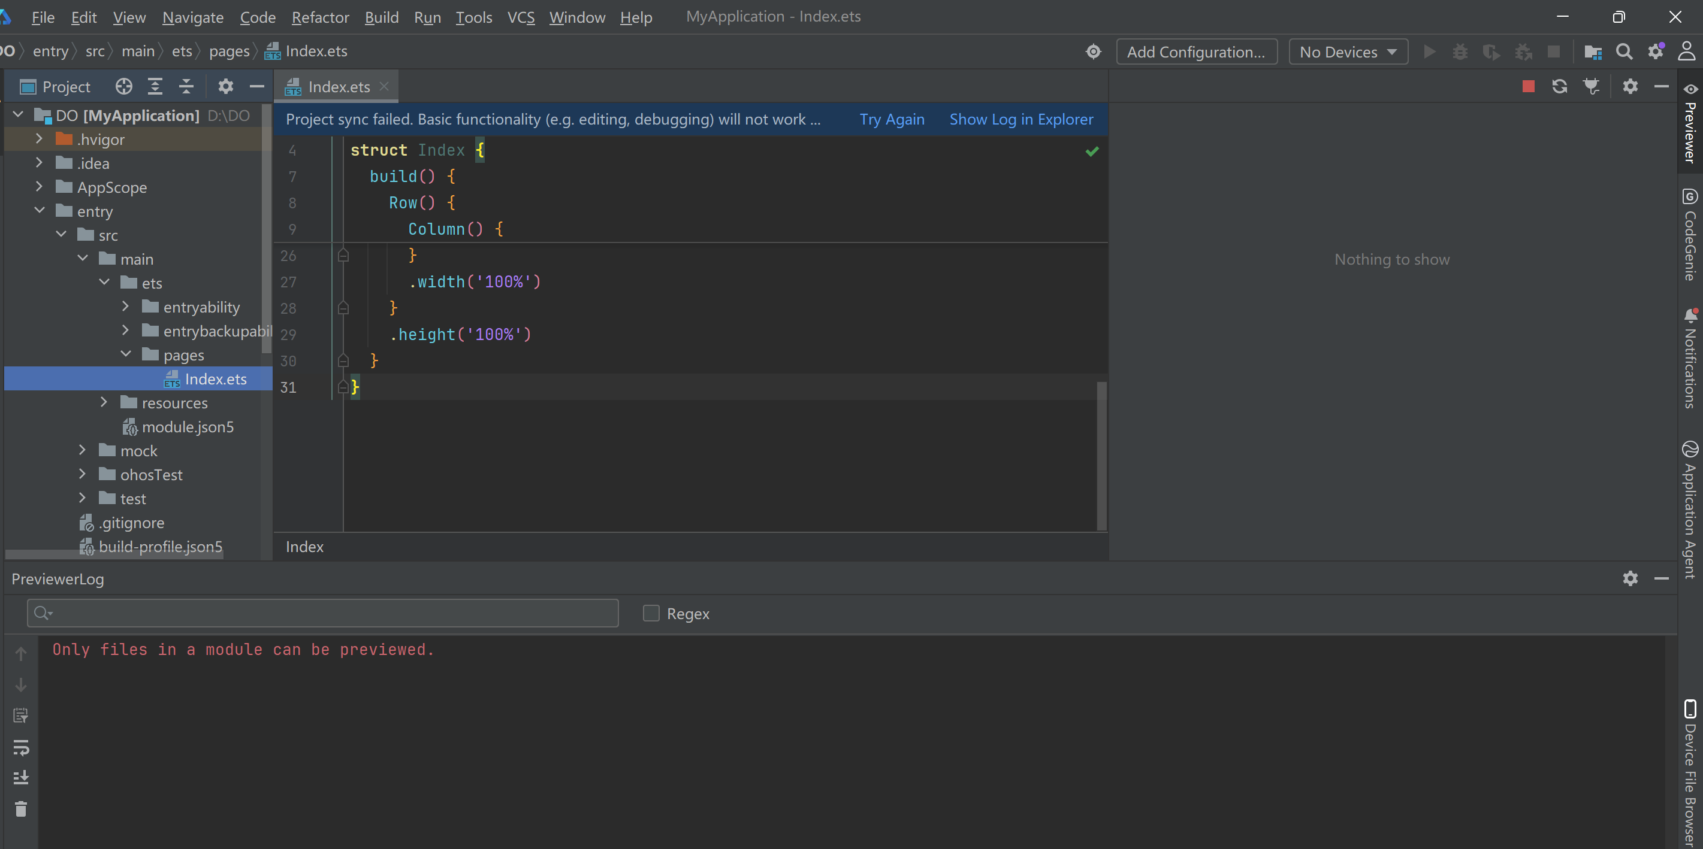This screenshot has height=849, width=1703.
Task: Toggle soft-wrap icon in PreviewerLog sidebar
Action: pos(21,747)
